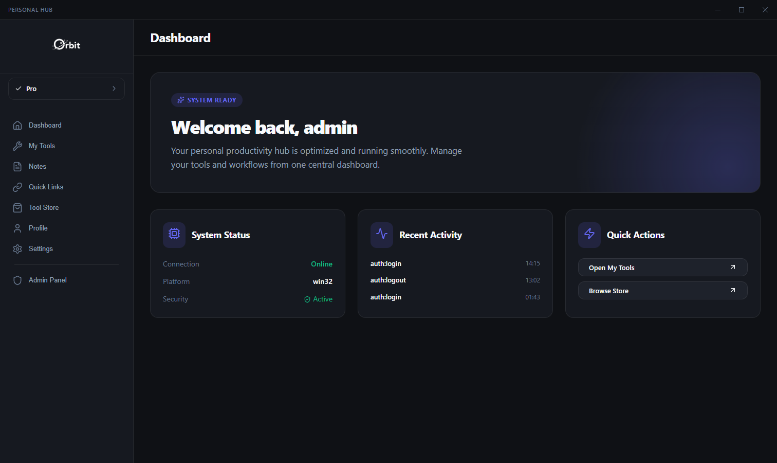Click the Orbit logo at the top
Viewport: 777px width, 463px height.
click(x=66, y=45)
